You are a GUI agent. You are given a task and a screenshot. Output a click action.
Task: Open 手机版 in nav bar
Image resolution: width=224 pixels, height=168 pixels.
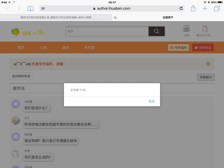90,48
